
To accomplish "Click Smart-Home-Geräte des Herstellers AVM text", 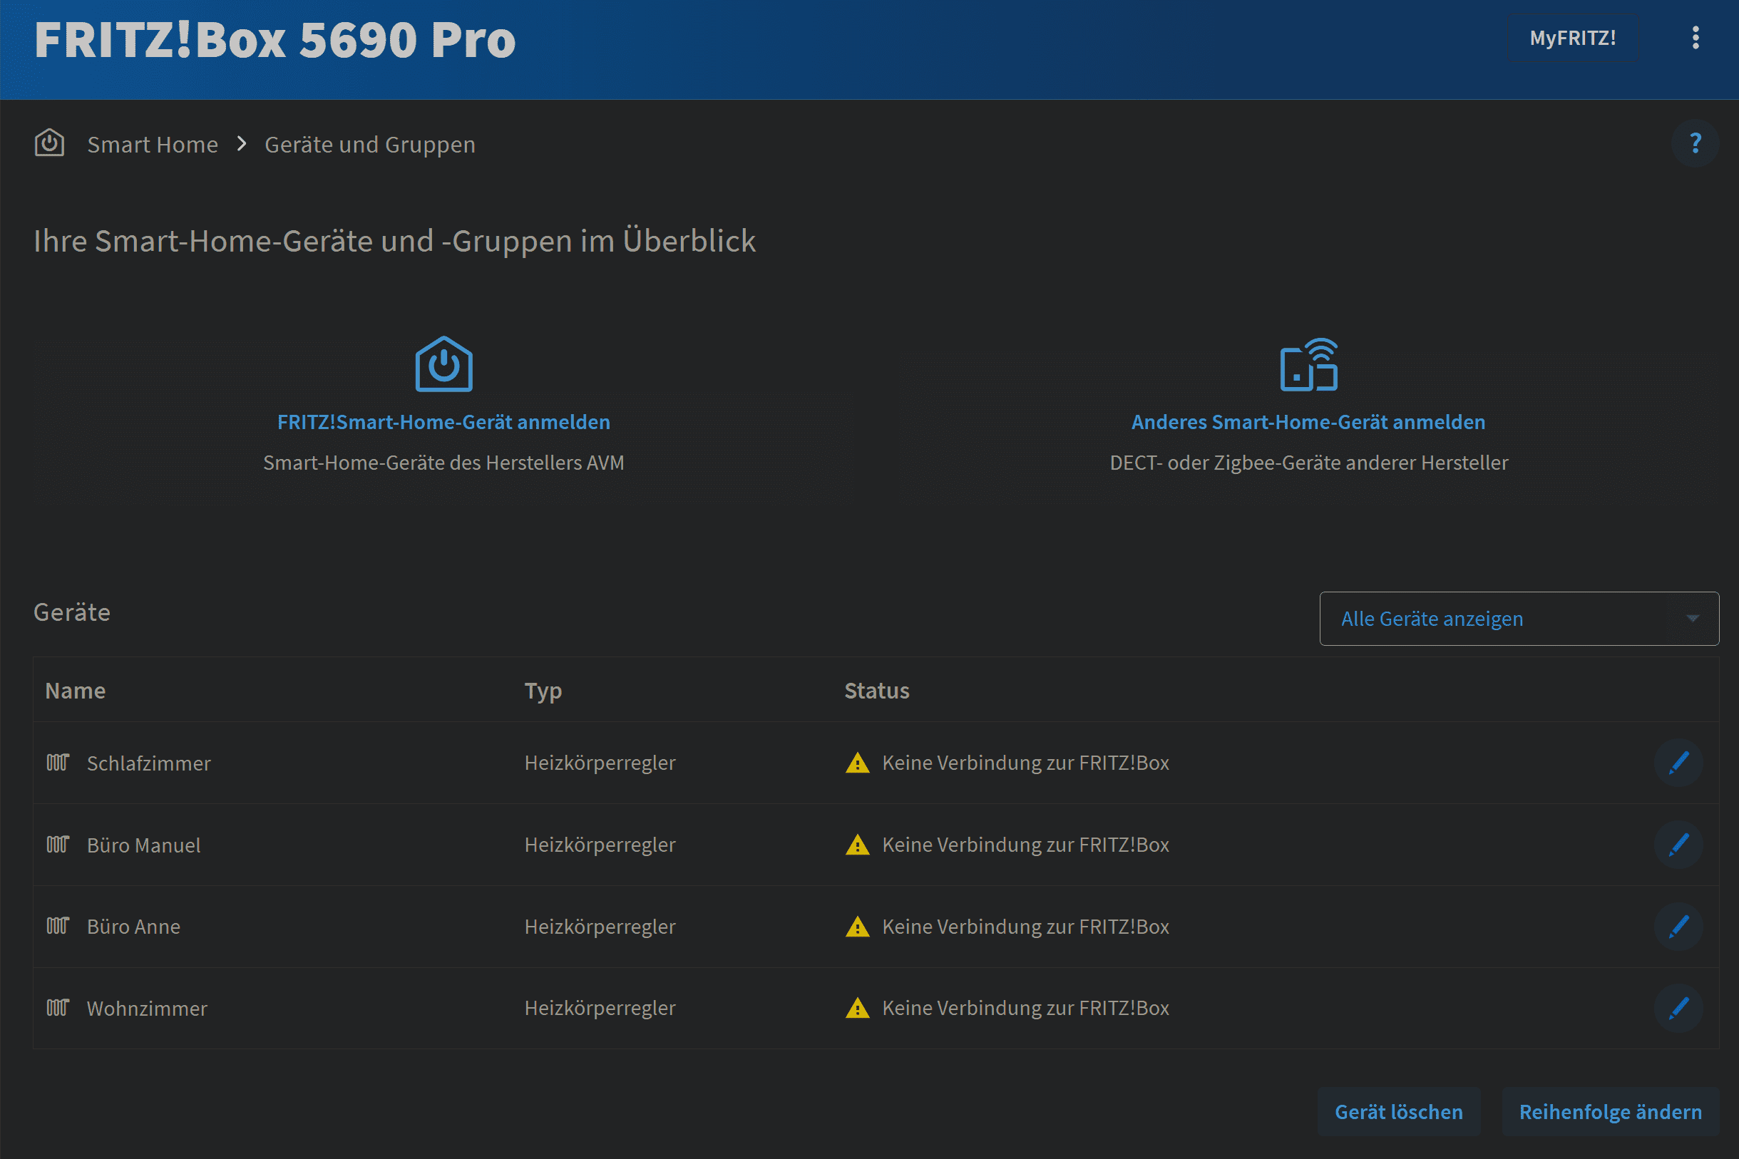I will 443,463.
